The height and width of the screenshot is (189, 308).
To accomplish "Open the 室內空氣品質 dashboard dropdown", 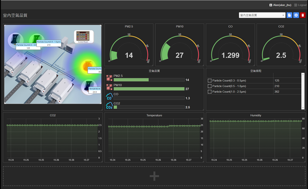I will 262,15.
